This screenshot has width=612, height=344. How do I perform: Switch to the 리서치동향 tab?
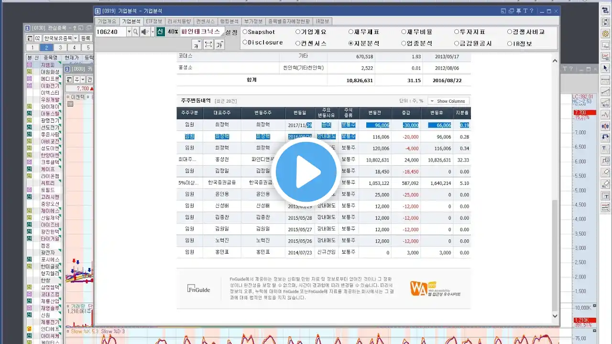tap(179, 21)
